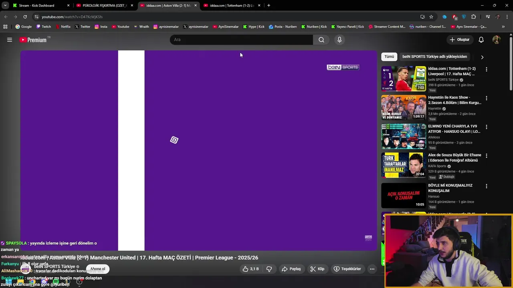Click the red extension icon with badge 1
The width and height of the screenshot is (513, 288).
tap(454, 17)
